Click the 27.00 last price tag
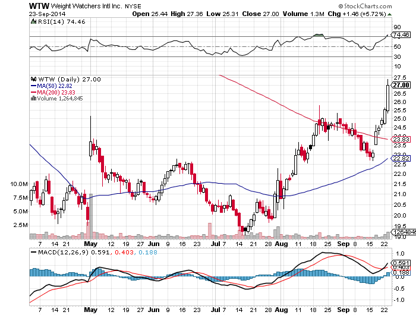This screenshot has width=416, height=315. [401, 85]
